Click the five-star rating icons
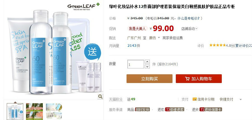 (x=218, y=45)
